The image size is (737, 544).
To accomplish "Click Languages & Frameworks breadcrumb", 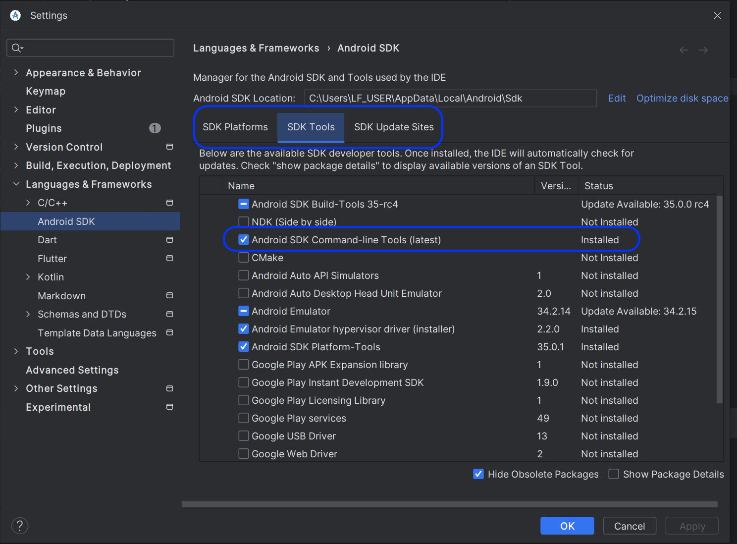I will pyautogui.click(x=256, y=48).
